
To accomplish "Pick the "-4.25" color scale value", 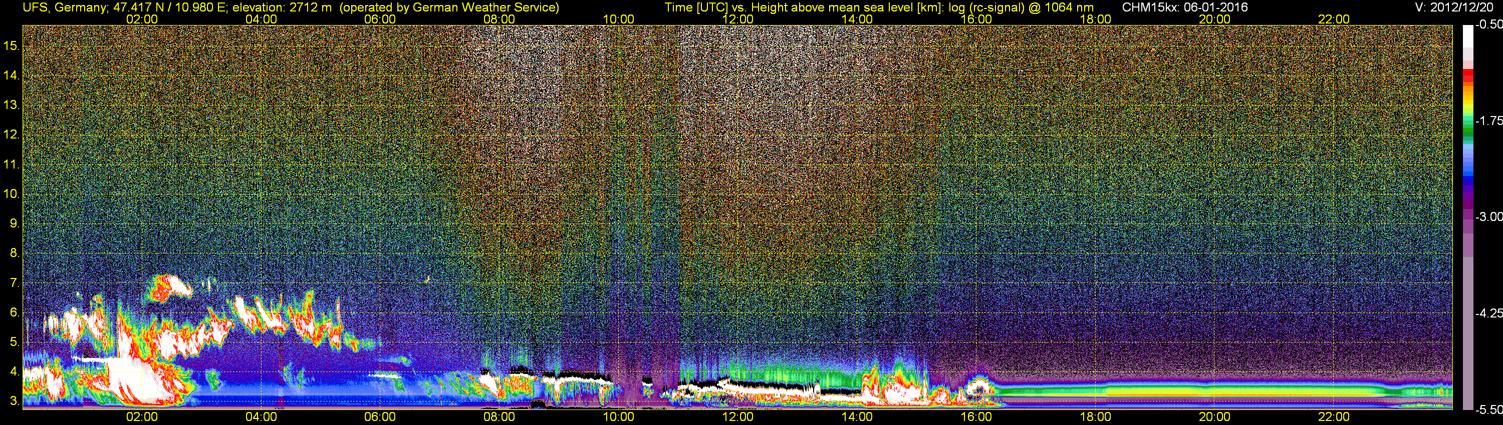I will pos(1488,312).
